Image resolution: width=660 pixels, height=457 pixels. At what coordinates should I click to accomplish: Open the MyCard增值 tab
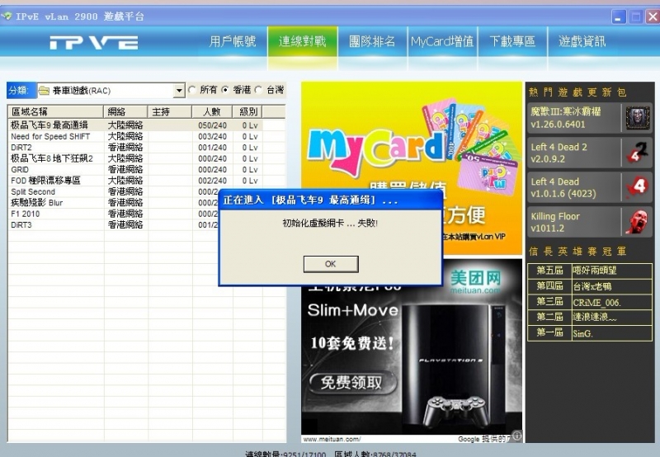pyautogui.click(x=442, y=41)
